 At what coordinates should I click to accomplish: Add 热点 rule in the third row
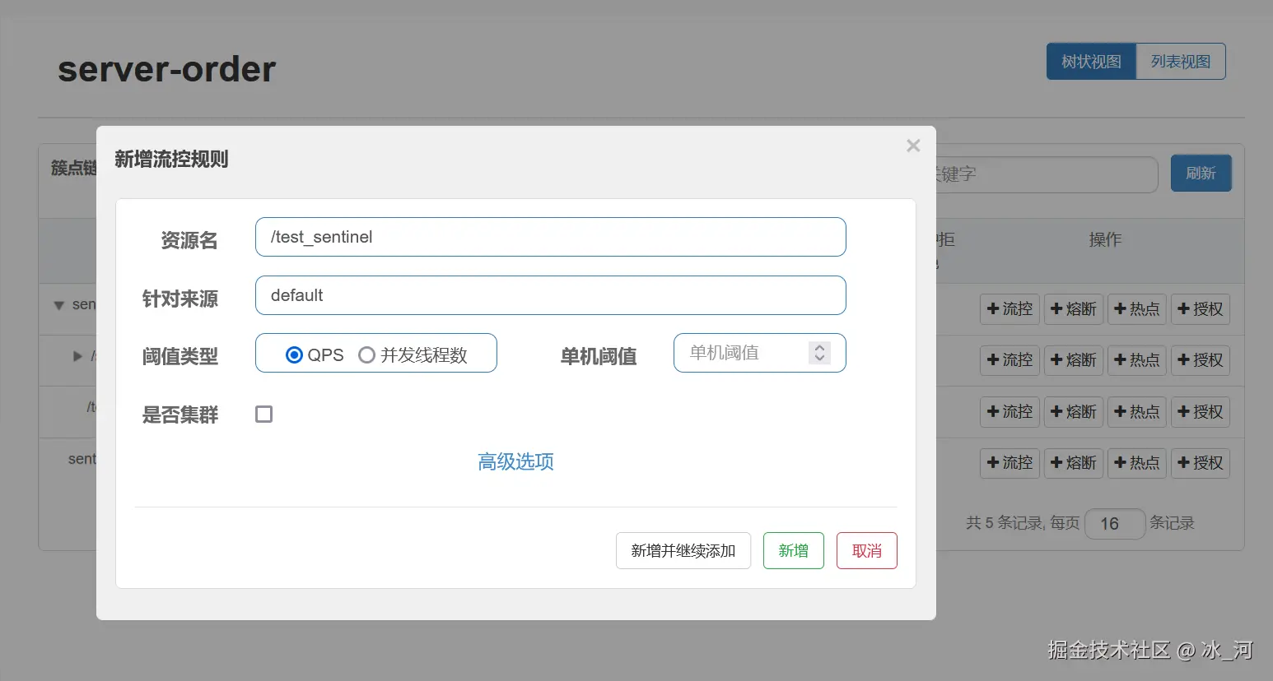point(1137,412)
